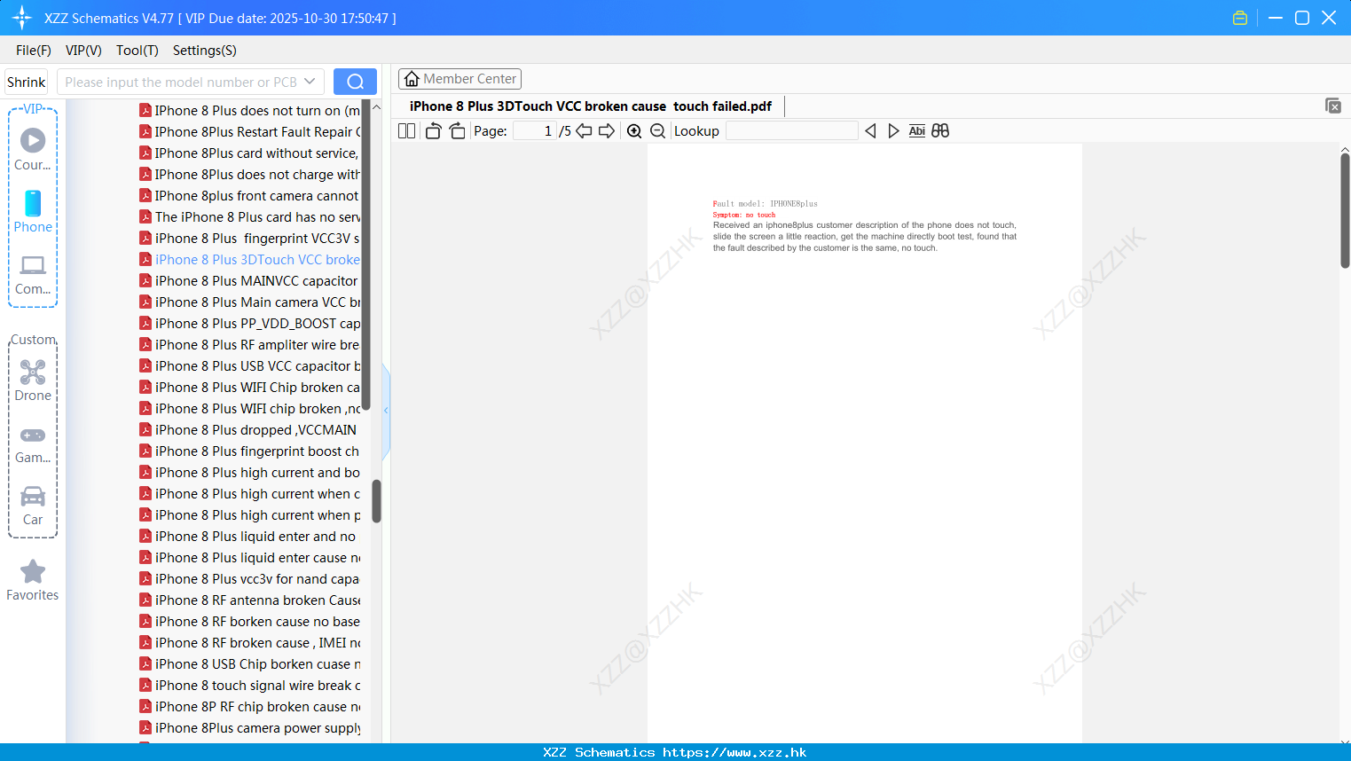Open 'IPhone 8Plus does not charge' file

[249, 175]
